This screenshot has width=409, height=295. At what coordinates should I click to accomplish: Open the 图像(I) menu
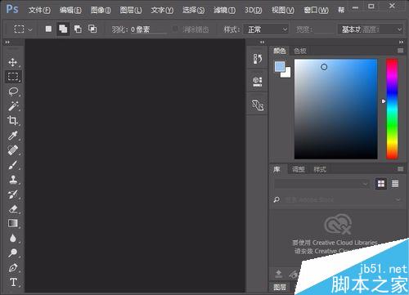tap(101, 11)
